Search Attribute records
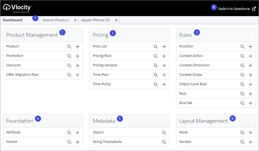 [x=69, y=133]
